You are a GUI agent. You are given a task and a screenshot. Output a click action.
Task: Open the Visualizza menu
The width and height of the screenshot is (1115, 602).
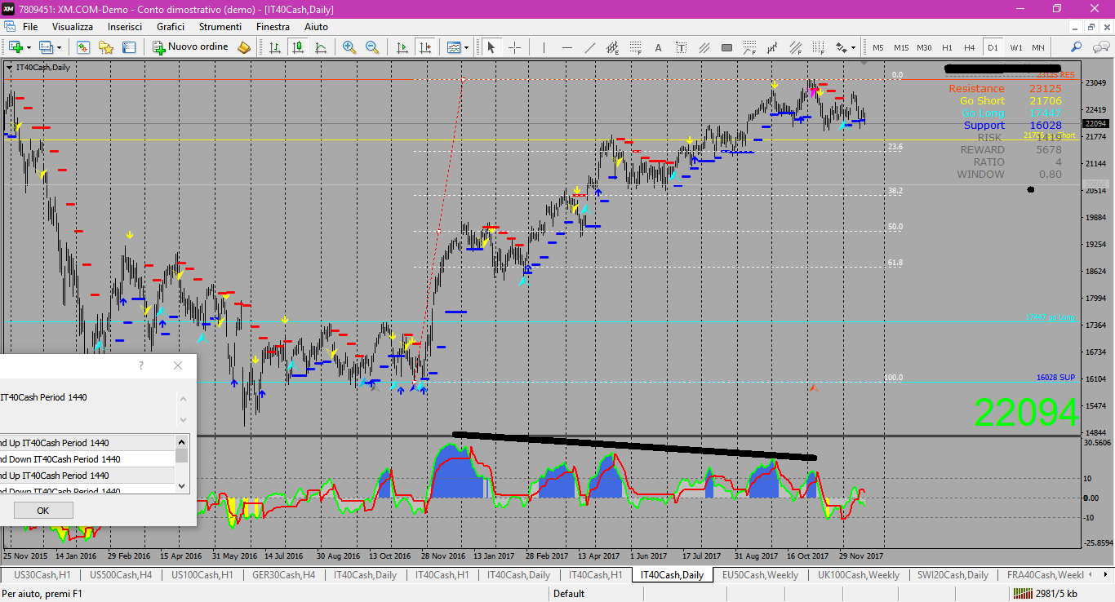[73, 27]
